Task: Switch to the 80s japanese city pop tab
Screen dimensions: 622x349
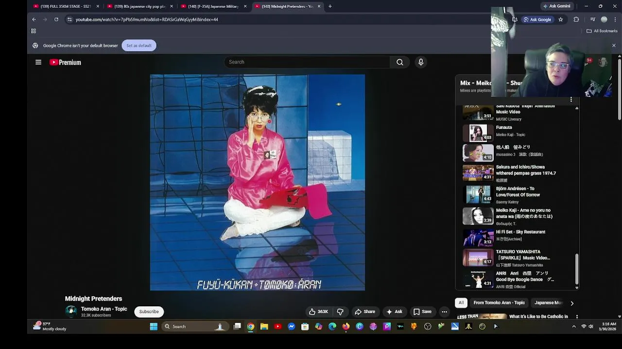Action: click(139, 6)
